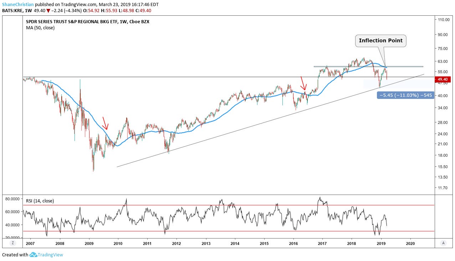The width and height of the screenshot is (455, 261).
Task: Click the red arrow annotation near 2016
Action: [x=303, y=83]
